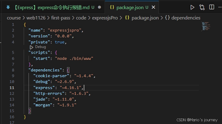Click the "~1.11.0" value

coord(63,99)
